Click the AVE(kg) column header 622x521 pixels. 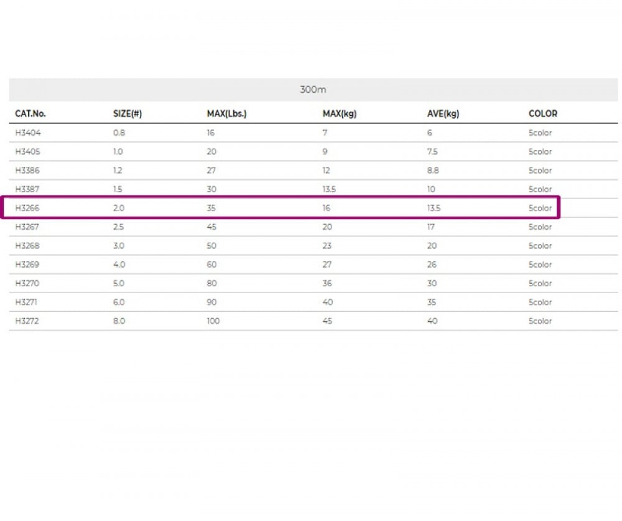(443, 114)
